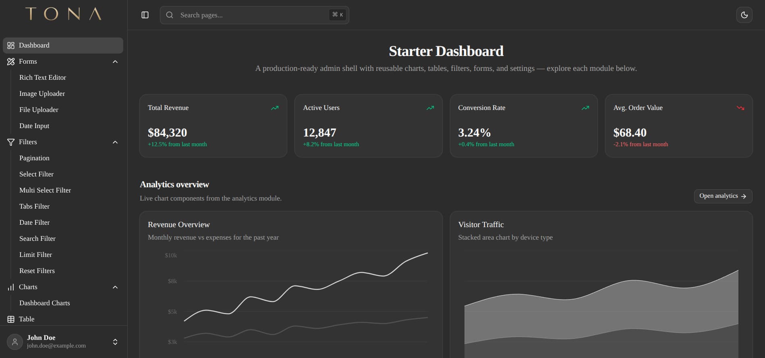Click the Forms label in the sidebar
The image size is (765, 358).
pos(28,62)
